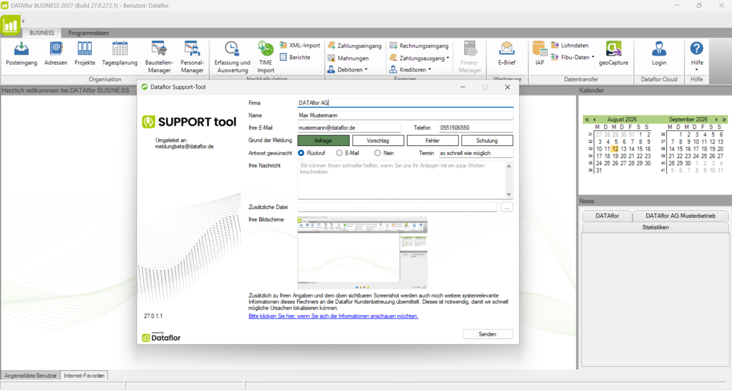Open Berichte in Nachkalkulation
Screen dimensions: 732x390
tap(295, 58)
